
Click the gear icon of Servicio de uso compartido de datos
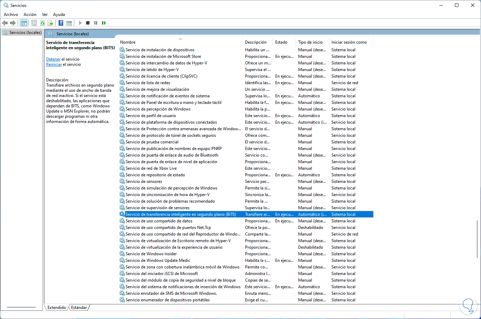(x=122, y=221)
